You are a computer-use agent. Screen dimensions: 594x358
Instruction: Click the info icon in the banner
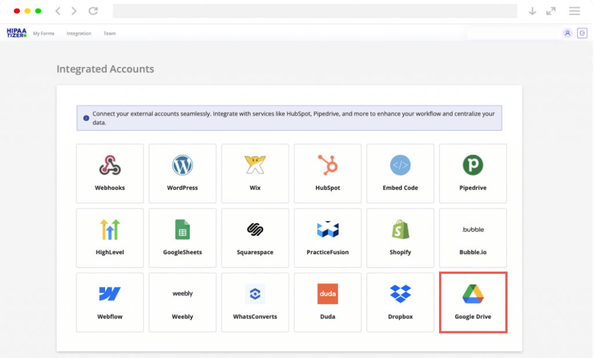coord(86,118)
